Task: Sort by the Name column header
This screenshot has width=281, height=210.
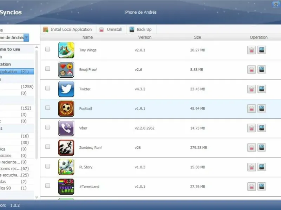Action: pyautogui.click(x=87, y=37)
